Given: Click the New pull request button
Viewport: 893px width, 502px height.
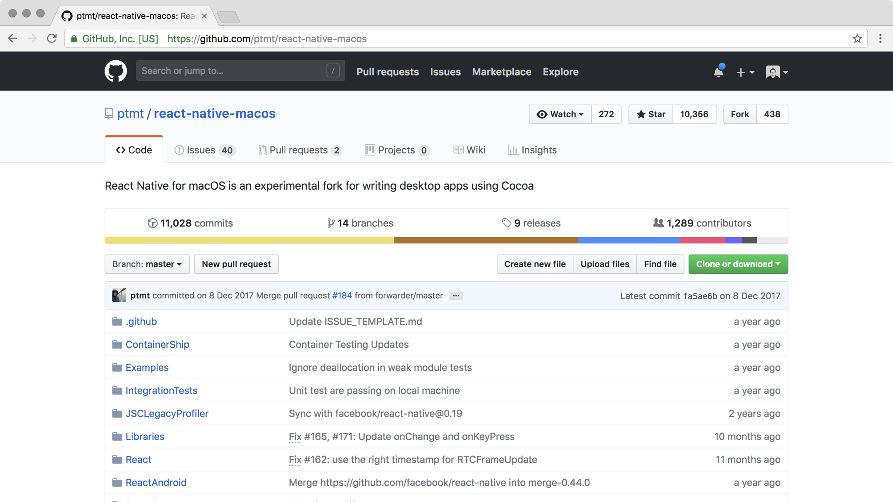Looking at the screenshot, I should (x=236, y=264).
